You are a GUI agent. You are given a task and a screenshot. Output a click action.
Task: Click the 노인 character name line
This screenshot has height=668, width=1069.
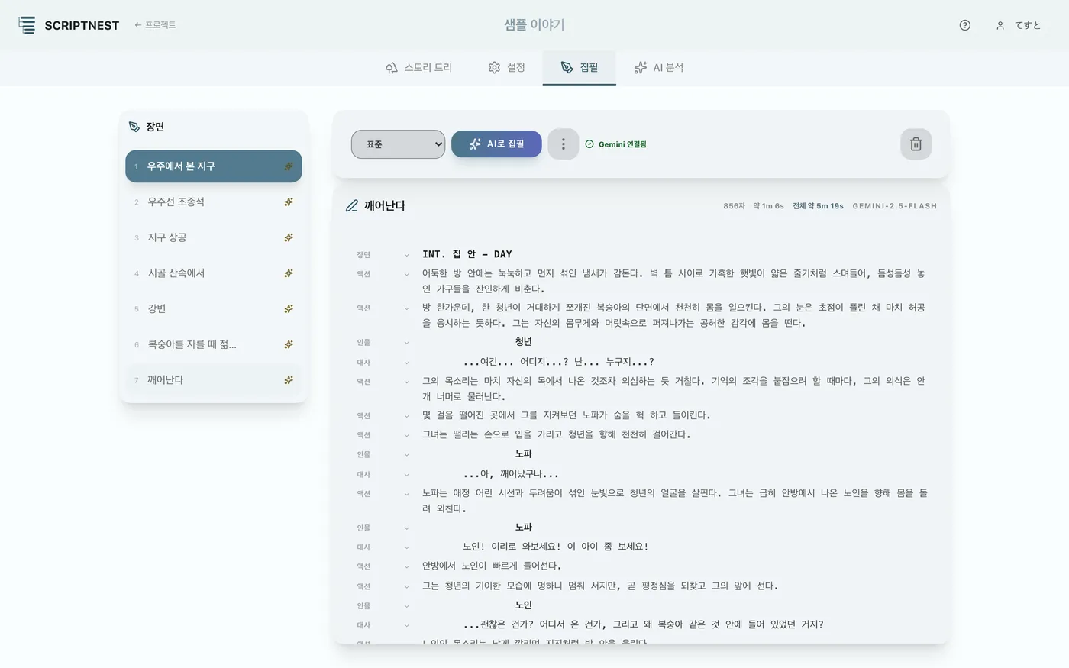click(524, 605)
